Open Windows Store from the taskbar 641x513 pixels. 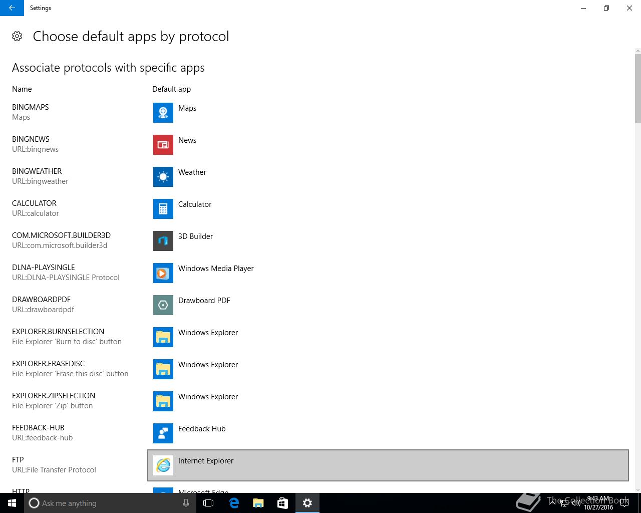click(x=283, y=503)
